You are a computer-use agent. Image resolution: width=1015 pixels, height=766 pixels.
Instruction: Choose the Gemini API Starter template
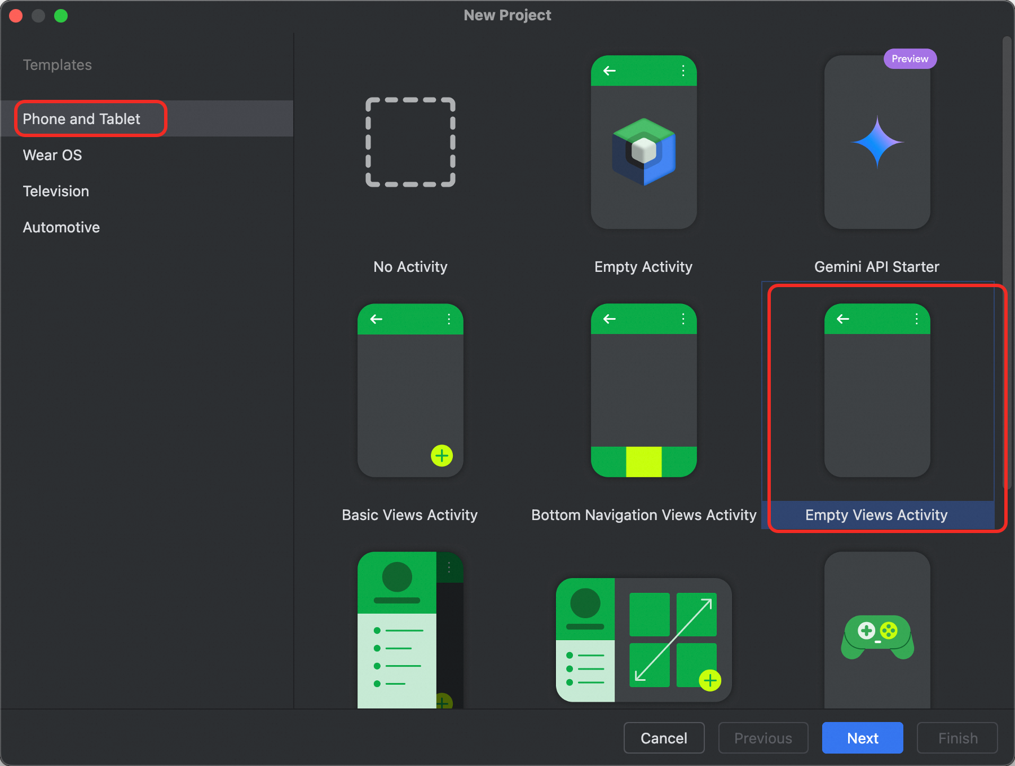[877, 142]
